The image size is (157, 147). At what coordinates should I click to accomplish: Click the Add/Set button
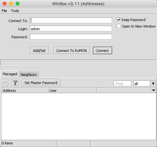(x=39, y=51)
